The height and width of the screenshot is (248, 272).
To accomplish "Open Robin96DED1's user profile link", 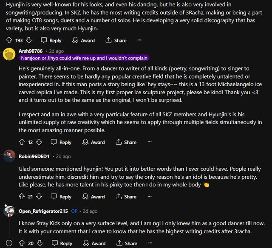I will 34,156.
